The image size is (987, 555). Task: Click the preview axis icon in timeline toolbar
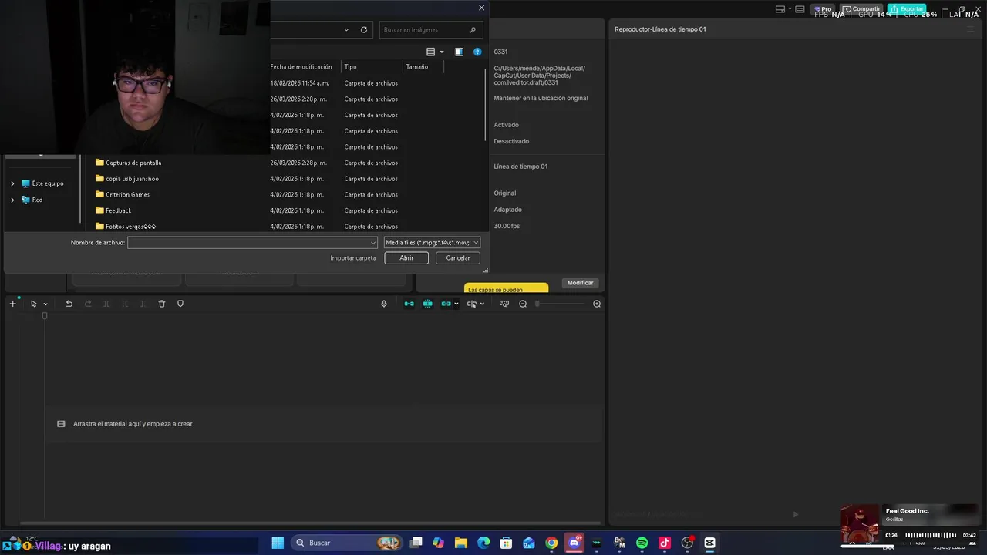(x=472, y=304)
